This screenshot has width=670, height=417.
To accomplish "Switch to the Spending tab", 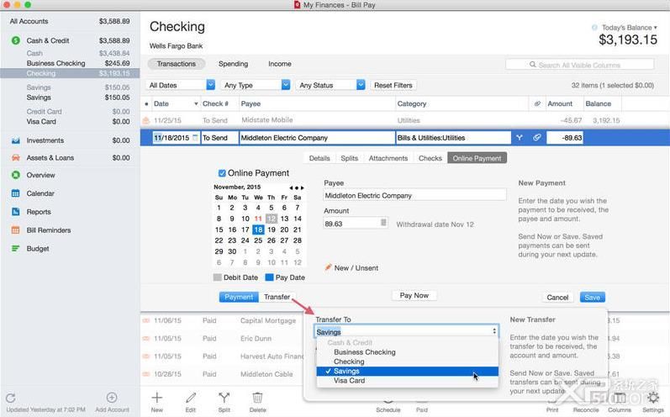I will pos(233,64).
